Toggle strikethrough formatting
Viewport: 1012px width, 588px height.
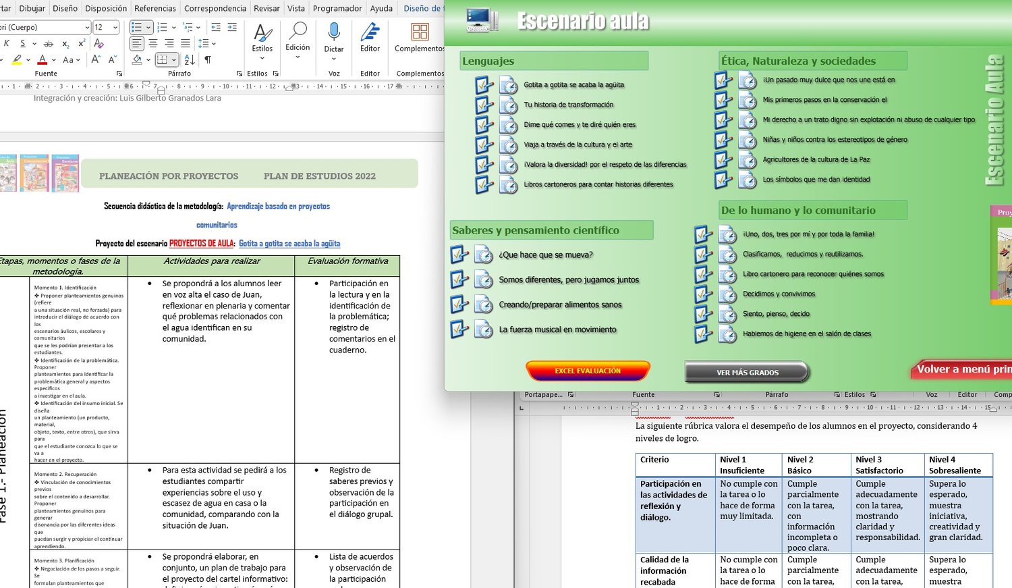coord(49,43)
